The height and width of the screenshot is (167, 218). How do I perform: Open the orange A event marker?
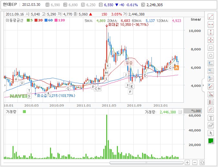(176, 68)
